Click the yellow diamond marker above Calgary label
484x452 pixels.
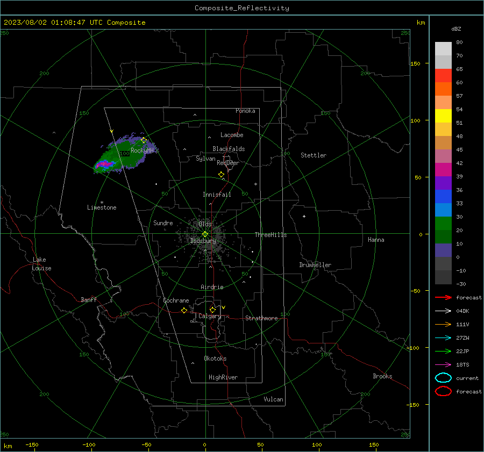(212, 310)
